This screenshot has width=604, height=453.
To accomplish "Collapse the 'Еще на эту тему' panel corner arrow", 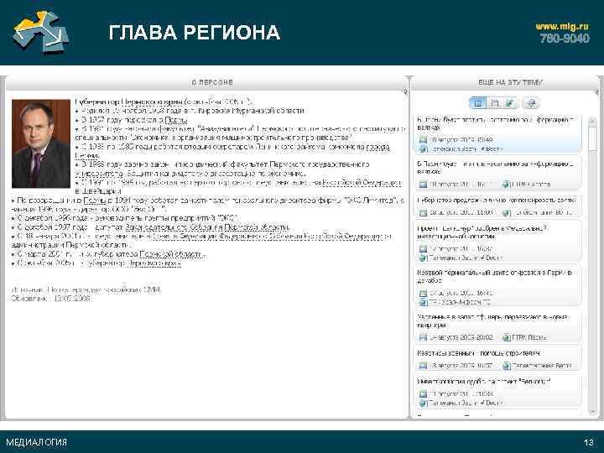I will click(596, 91).
